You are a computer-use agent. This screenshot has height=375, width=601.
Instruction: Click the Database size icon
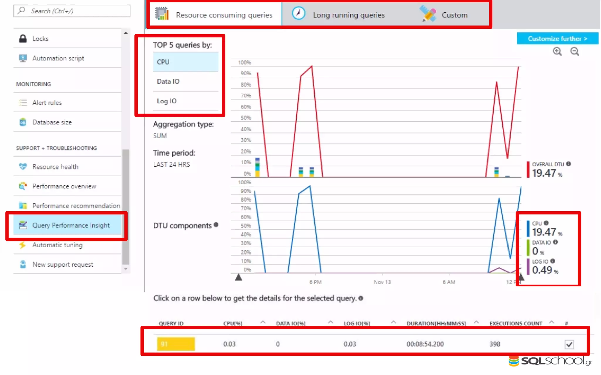23,122
